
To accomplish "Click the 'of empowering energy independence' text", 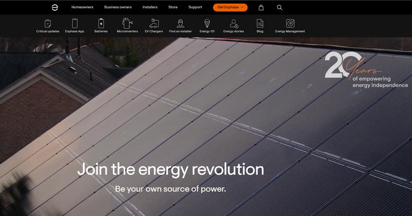I will pos(380,82).
